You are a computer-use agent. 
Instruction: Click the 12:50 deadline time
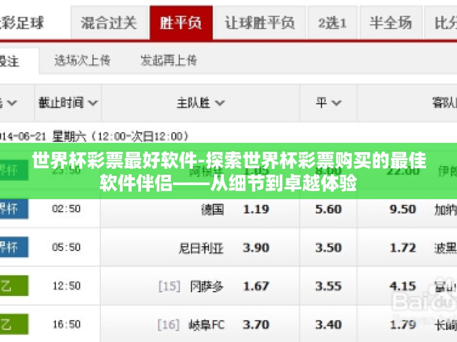coord(67,286)
